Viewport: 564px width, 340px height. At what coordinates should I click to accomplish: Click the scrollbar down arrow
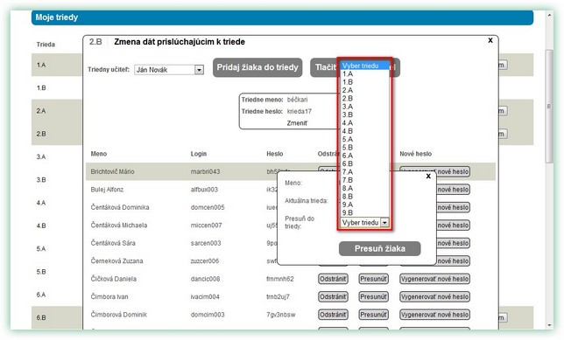pyautogui.click(x=549, y=325)
